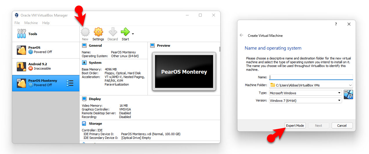The height and width of the screenshot is (154, 369).
Task: Open the PearOS Monterey machine tools menu icon
Action: (70, 83)
